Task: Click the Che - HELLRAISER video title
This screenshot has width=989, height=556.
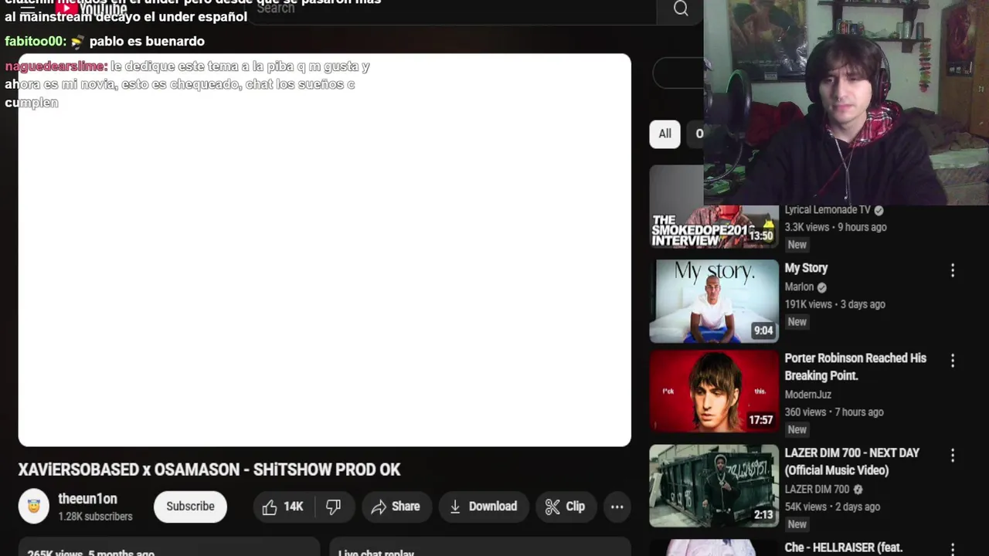Action: [x=844, y=548]
